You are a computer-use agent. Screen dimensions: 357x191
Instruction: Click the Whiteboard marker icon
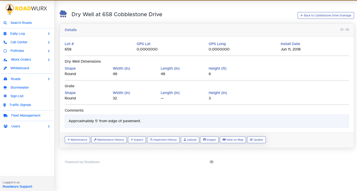click(5, 68)
